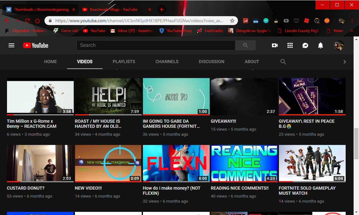Open the 'another sped' teal thumbnail

(176, 97)
